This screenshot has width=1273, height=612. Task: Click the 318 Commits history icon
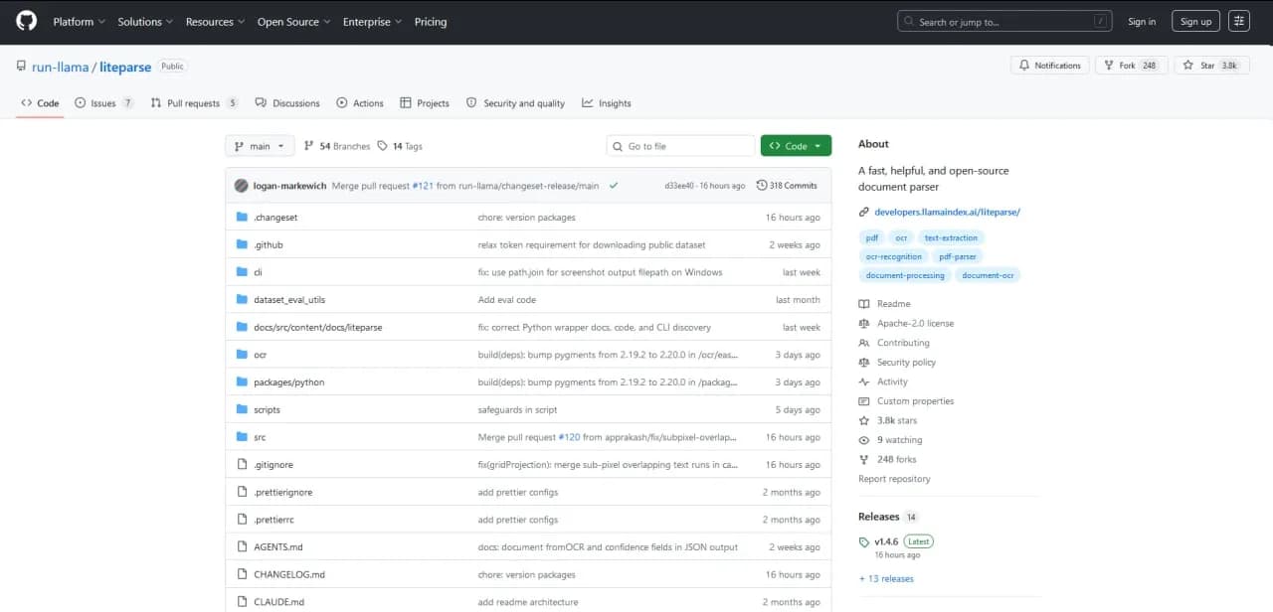[762, 186]
